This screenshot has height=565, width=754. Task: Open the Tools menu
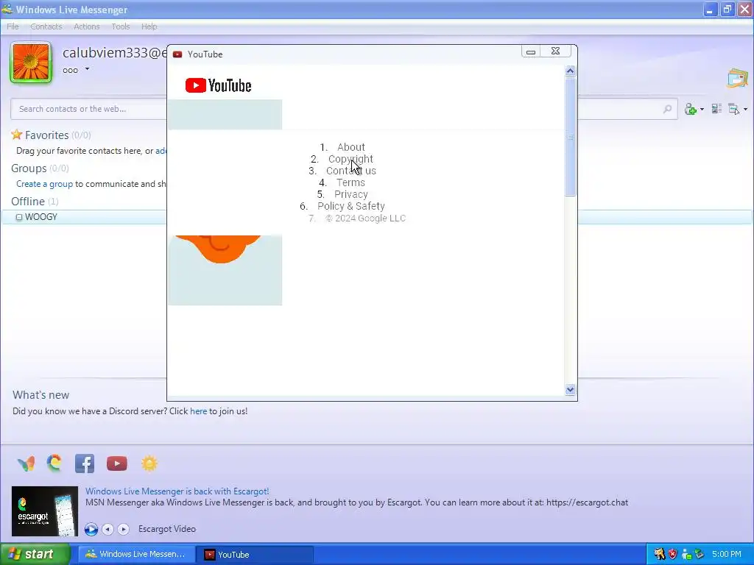click(x=121, y=26)
